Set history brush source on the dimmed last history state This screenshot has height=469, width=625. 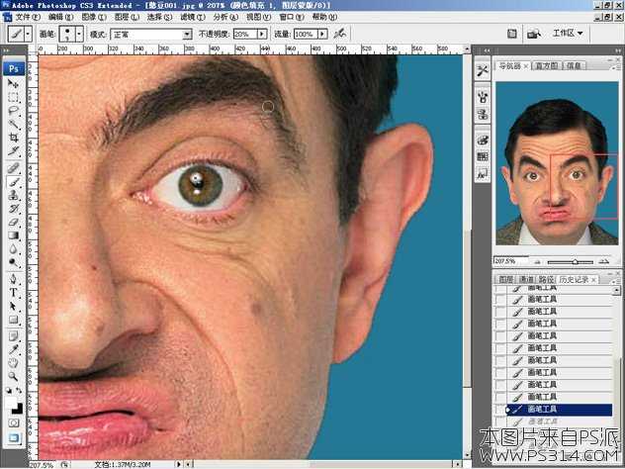(500, 422)
